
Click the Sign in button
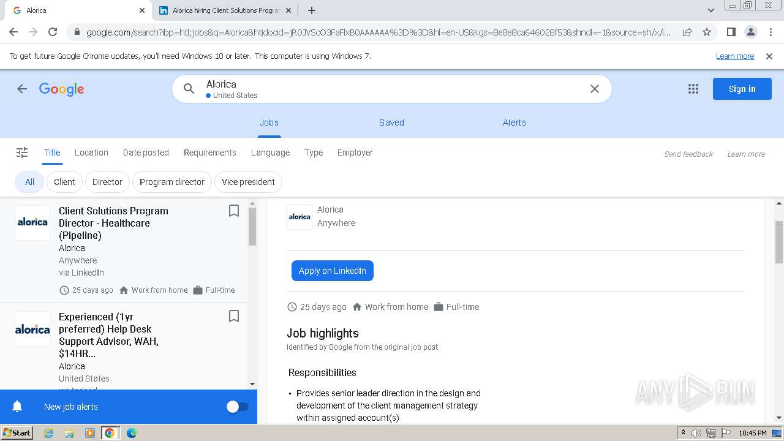(742, 89)
